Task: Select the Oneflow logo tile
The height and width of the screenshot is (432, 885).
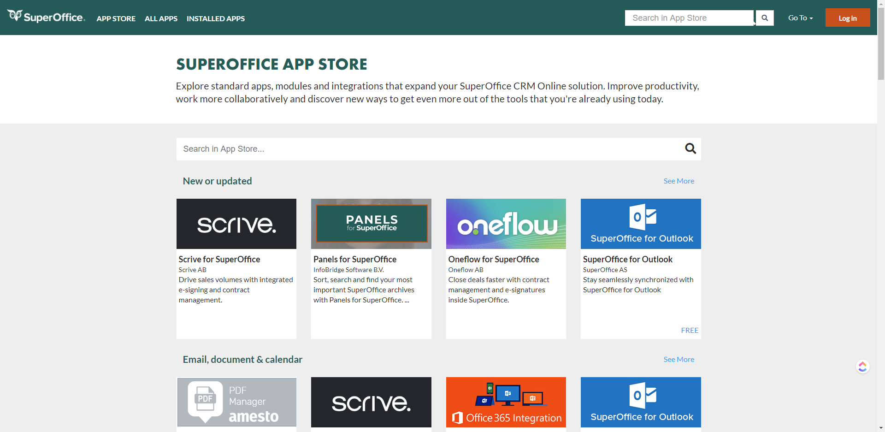Action: 506,224
